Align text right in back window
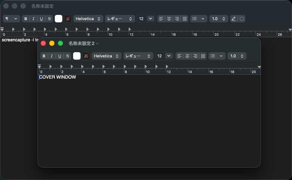Screen dimensions: 292x180 tap(177, 19)
